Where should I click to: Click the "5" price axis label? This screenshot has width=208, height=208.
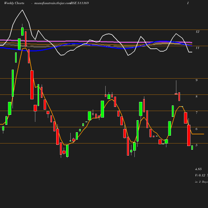[196, 145]
